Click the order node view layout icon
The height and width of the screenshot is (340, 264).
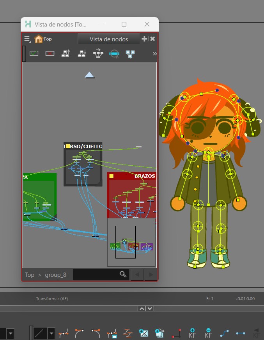[x=98, y=53]
